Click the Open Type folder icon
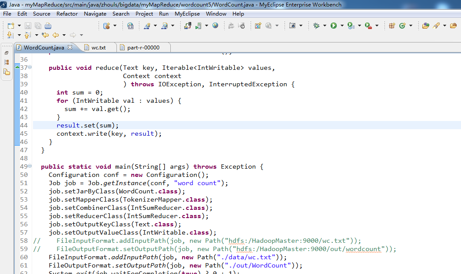461x274 pixels. click(425, 26)
